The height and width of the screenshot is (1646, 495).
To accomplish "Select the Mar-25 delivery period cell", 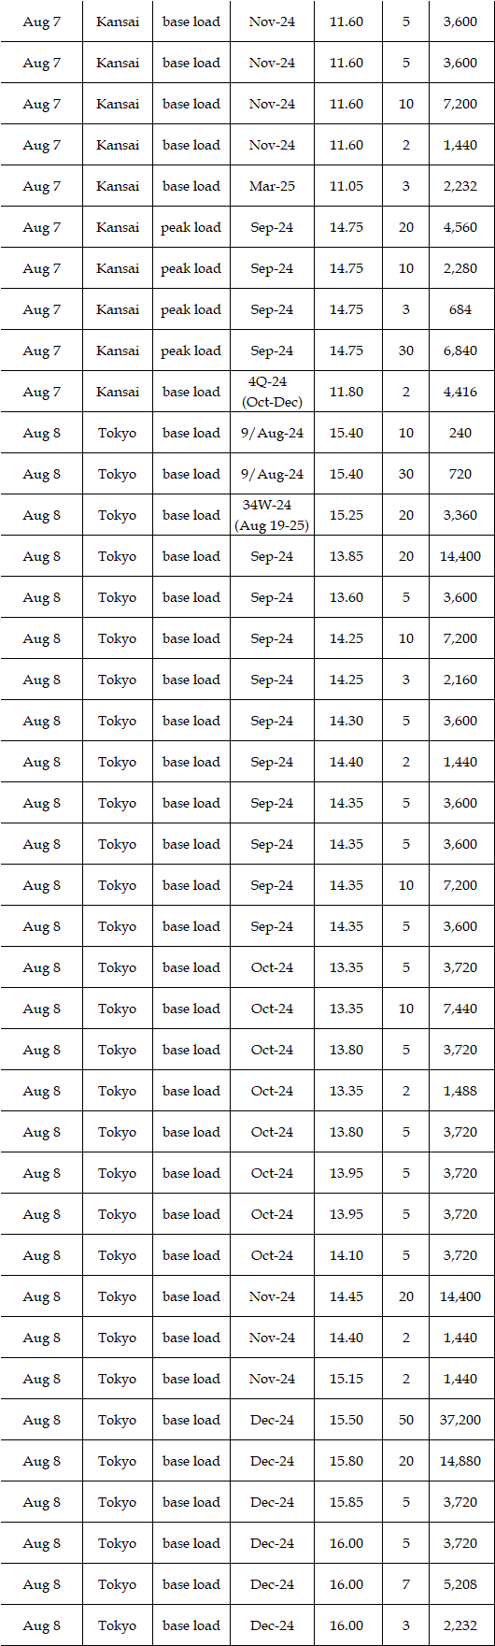I will (x=272, y=186).
